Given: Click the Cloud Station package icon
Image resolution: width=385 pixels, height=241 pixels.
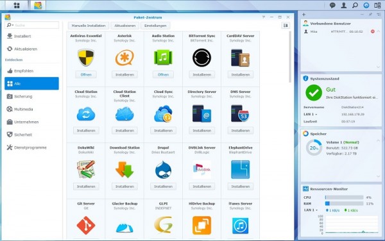Looking at the screenshot, I should 86,114.
